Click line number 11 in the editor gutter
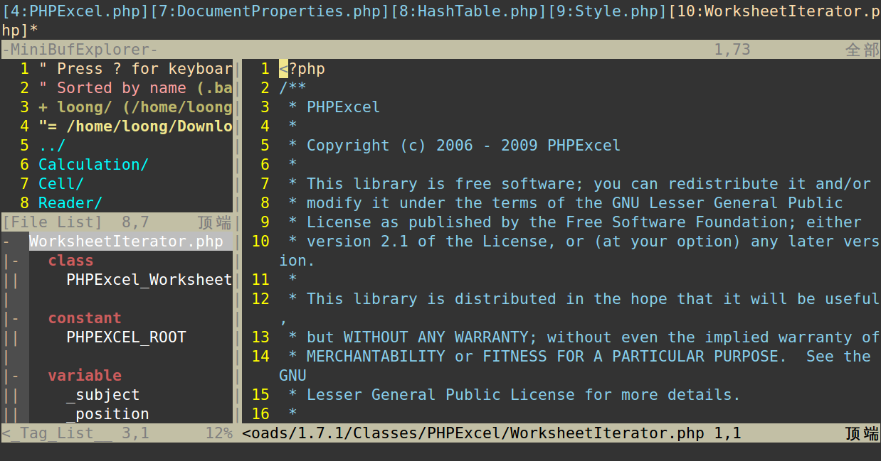The height and width of the screenshot is (461, 881). (x=260, y=280)
